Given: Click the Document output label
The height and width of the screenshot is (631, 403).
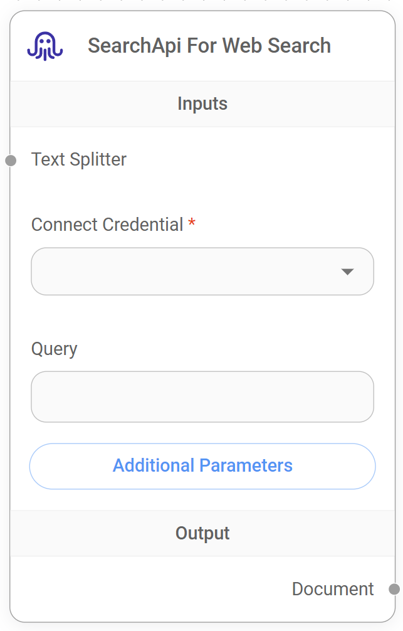Looking at the screenshot, I should point(333,589).
